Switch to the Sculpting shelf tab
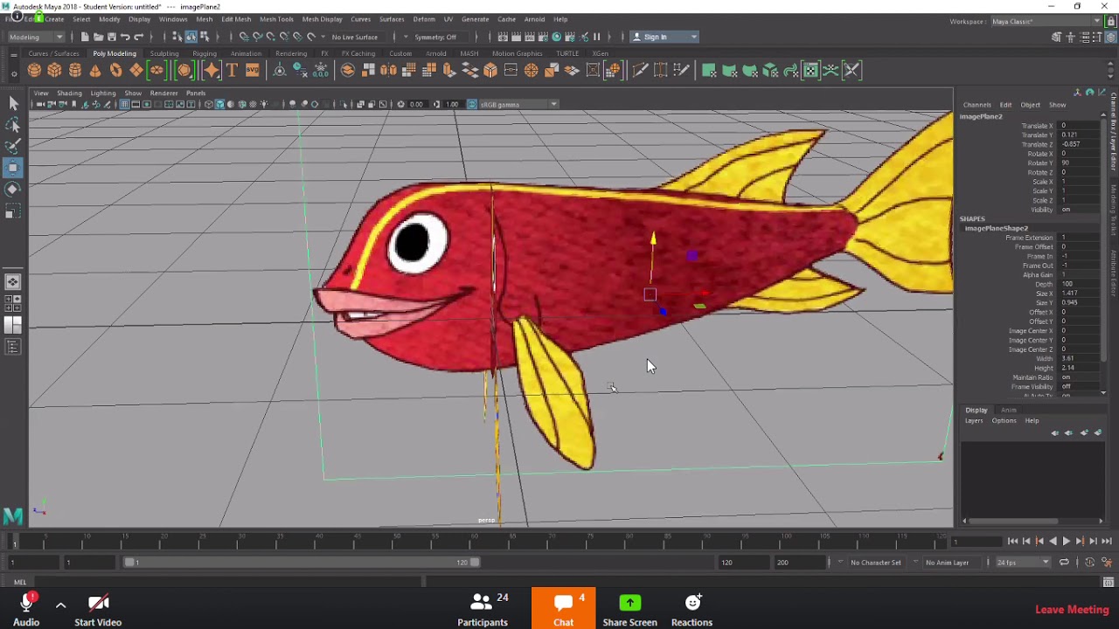Screen dimensions: 1119x629 [x=164, y=53]
